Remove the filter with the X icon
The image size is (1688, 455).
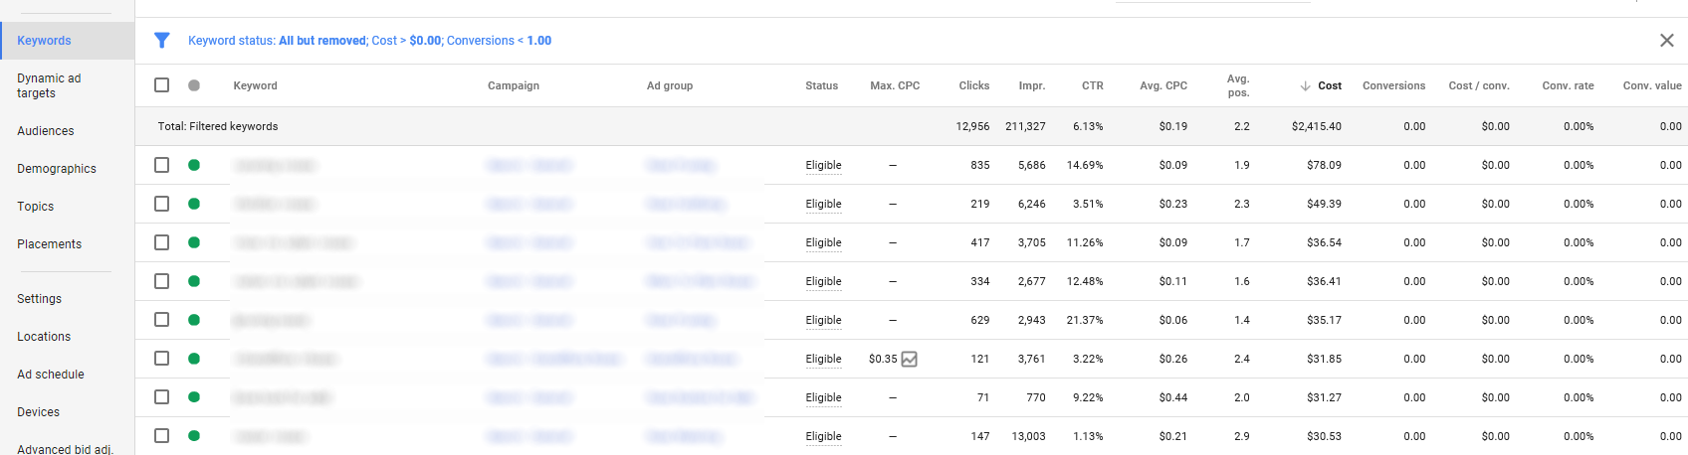(1666, 41)
